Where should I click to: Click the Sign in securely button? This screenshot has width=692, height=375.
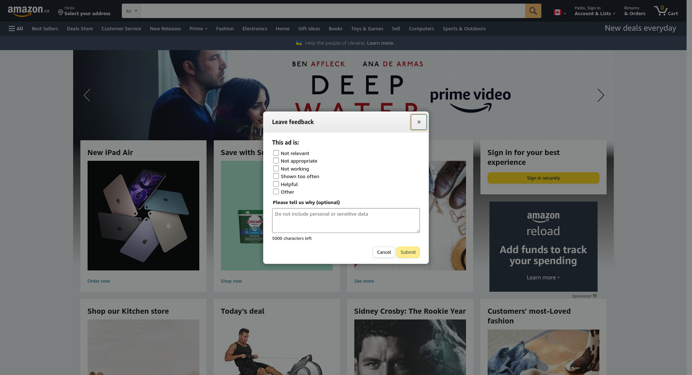pyautogui.click(x=543, y=178)
